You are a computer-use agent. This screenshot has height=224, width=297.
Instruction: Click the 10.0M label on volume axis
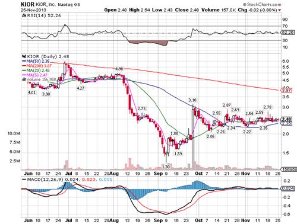[14, 133]
